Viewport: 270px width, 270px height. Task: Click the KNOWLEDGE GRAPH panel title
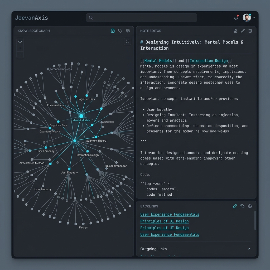pos(34,31)
